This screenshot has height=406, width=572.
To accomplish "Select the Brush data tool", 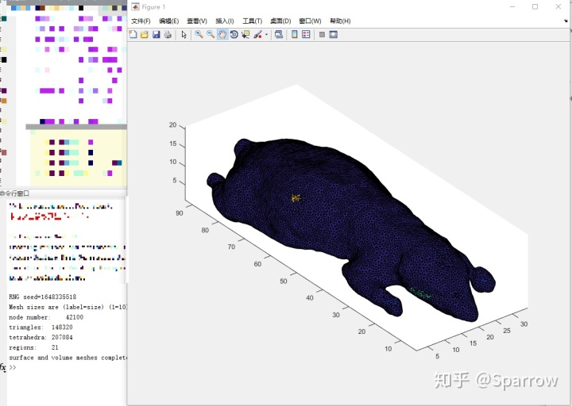I will coord(257,35).
